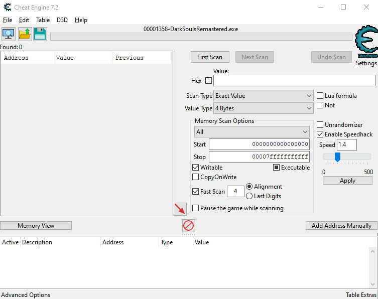This screenshot has height=299, width=378.
Task: Click the Cheat Engine Settings logo
Action: coord(366,43)
